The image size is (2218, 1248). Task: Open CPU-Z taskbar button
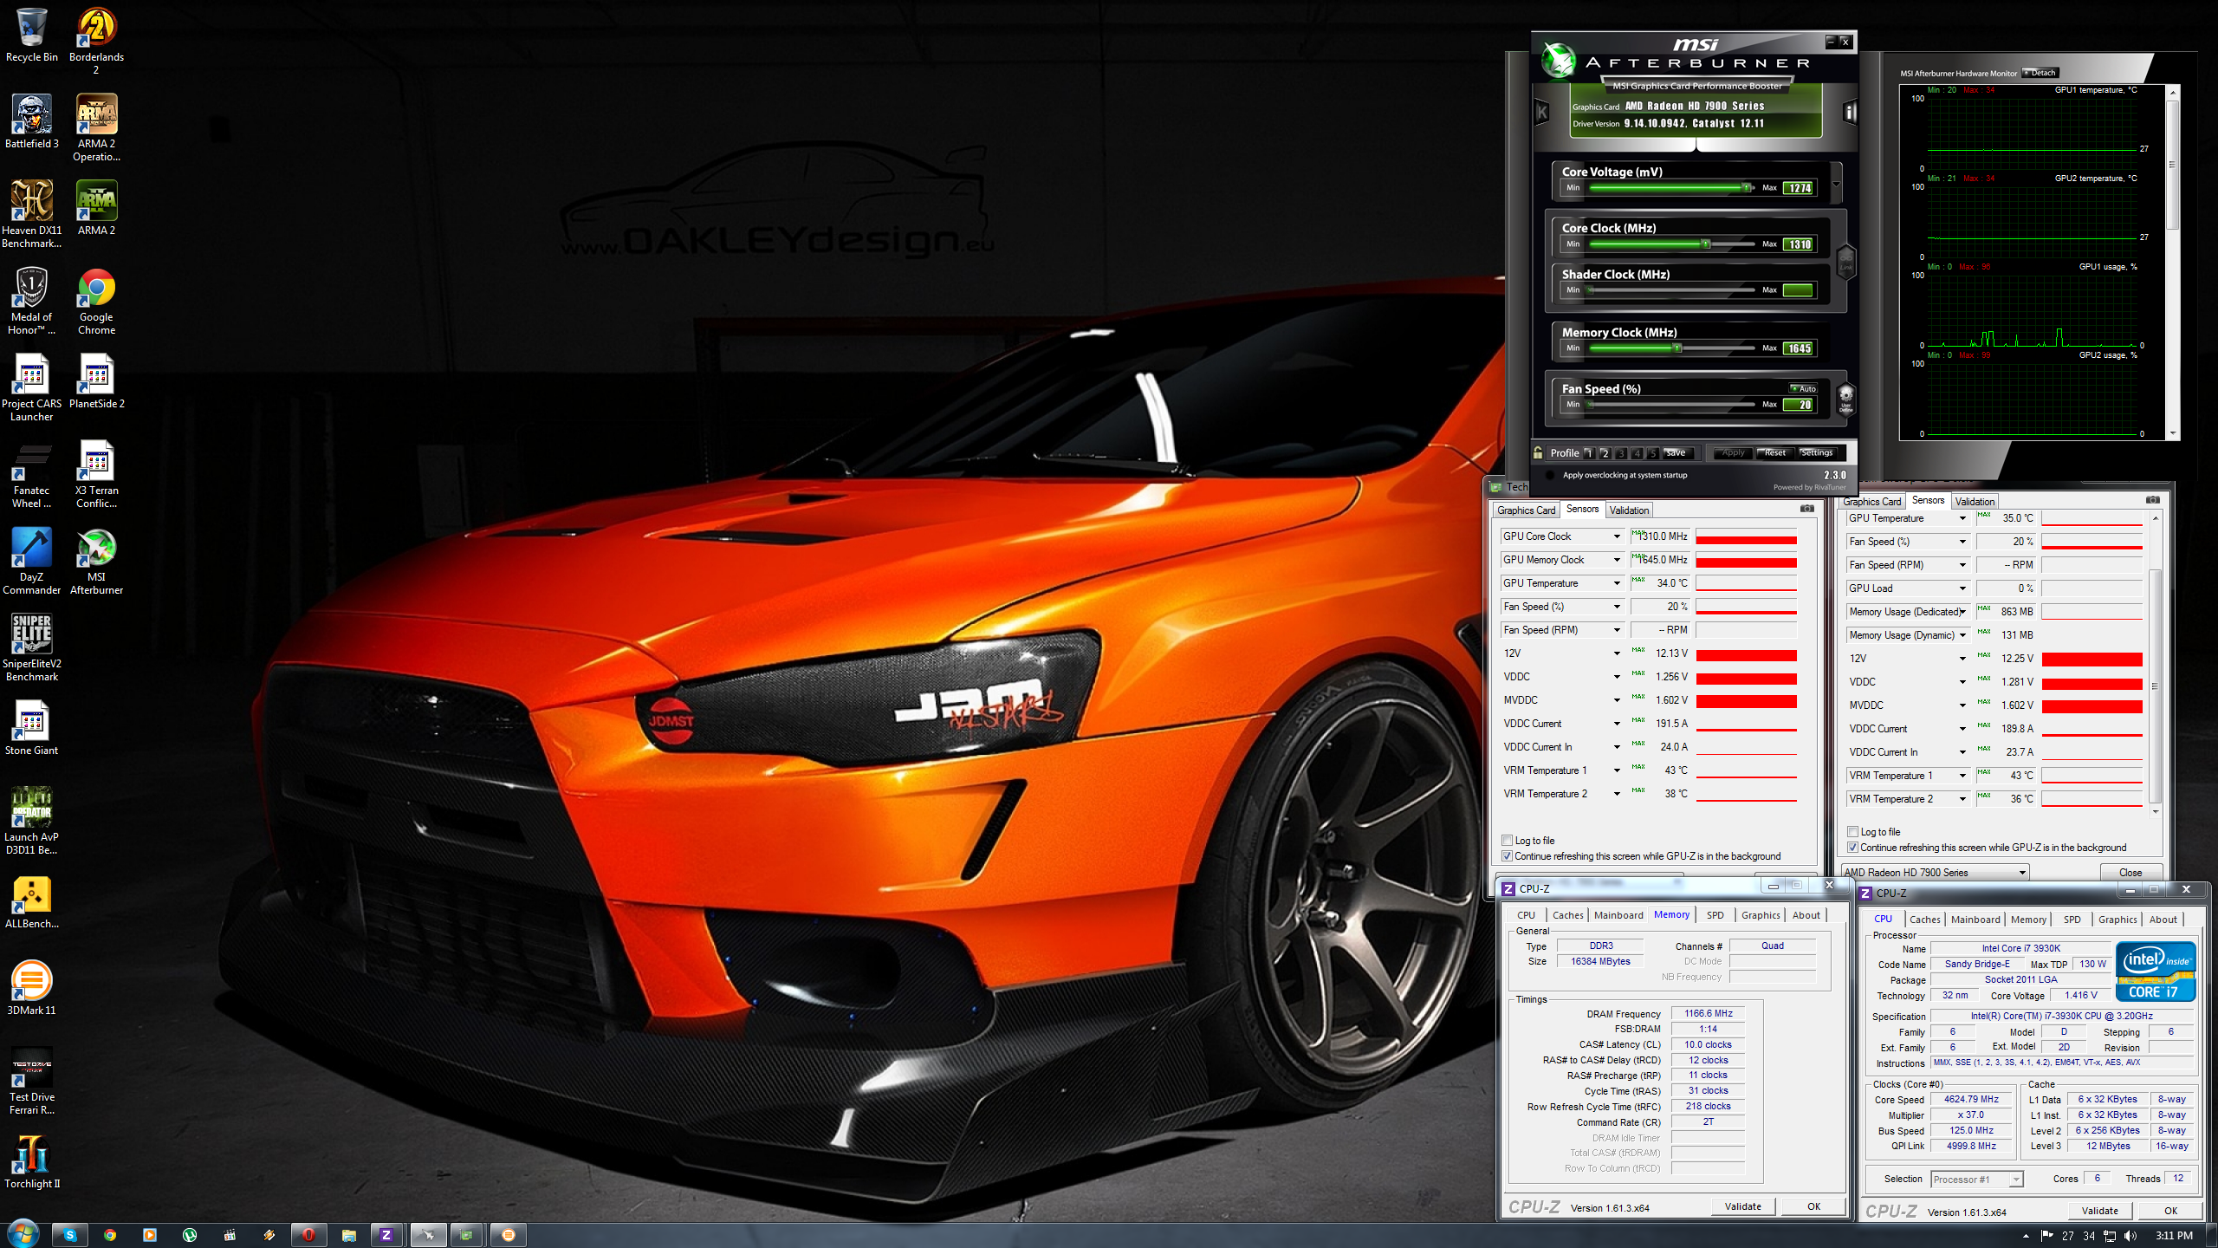(x=386, y=1235)
